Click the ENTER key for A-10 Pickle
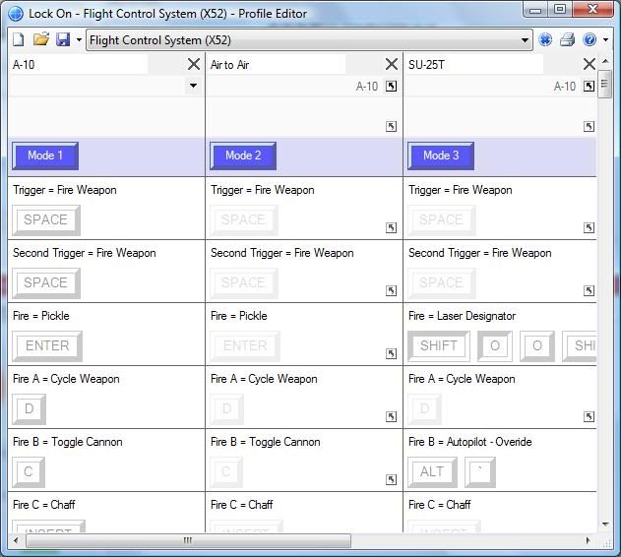This screenshot has width=621, height=557. pos(47,345)
